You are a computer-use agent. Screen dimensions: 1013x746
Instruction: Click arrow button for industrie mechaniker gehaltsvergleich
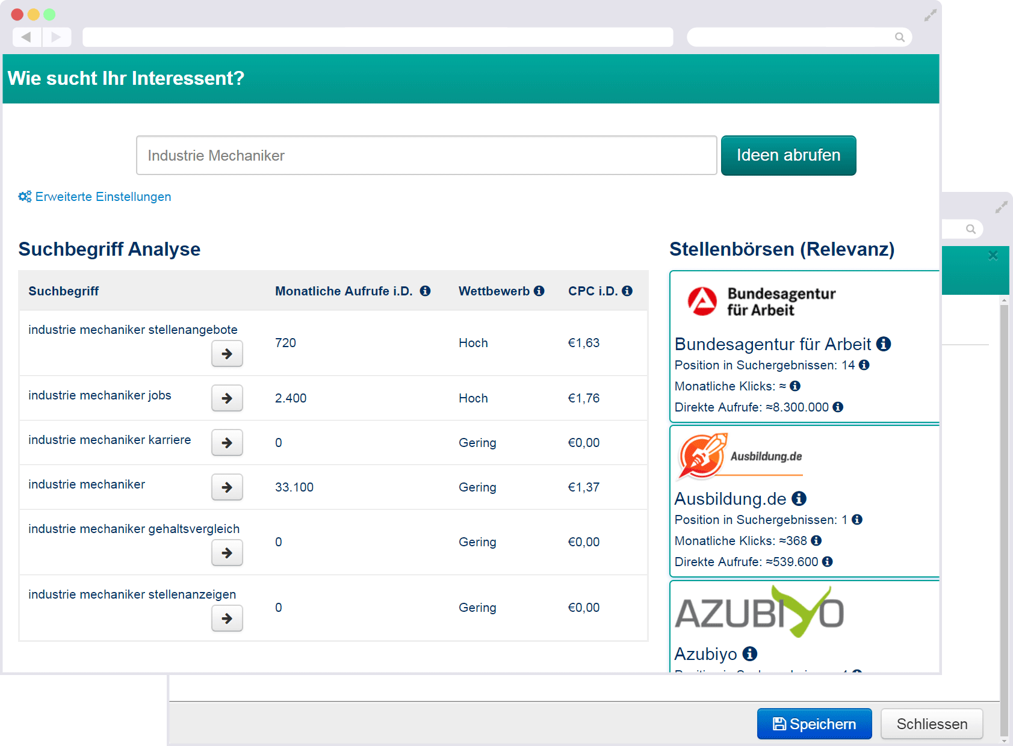[227, 553]
